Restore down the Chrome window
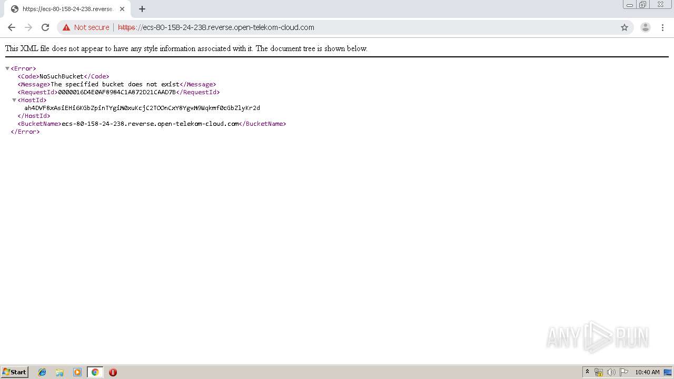 coord(643,5)
